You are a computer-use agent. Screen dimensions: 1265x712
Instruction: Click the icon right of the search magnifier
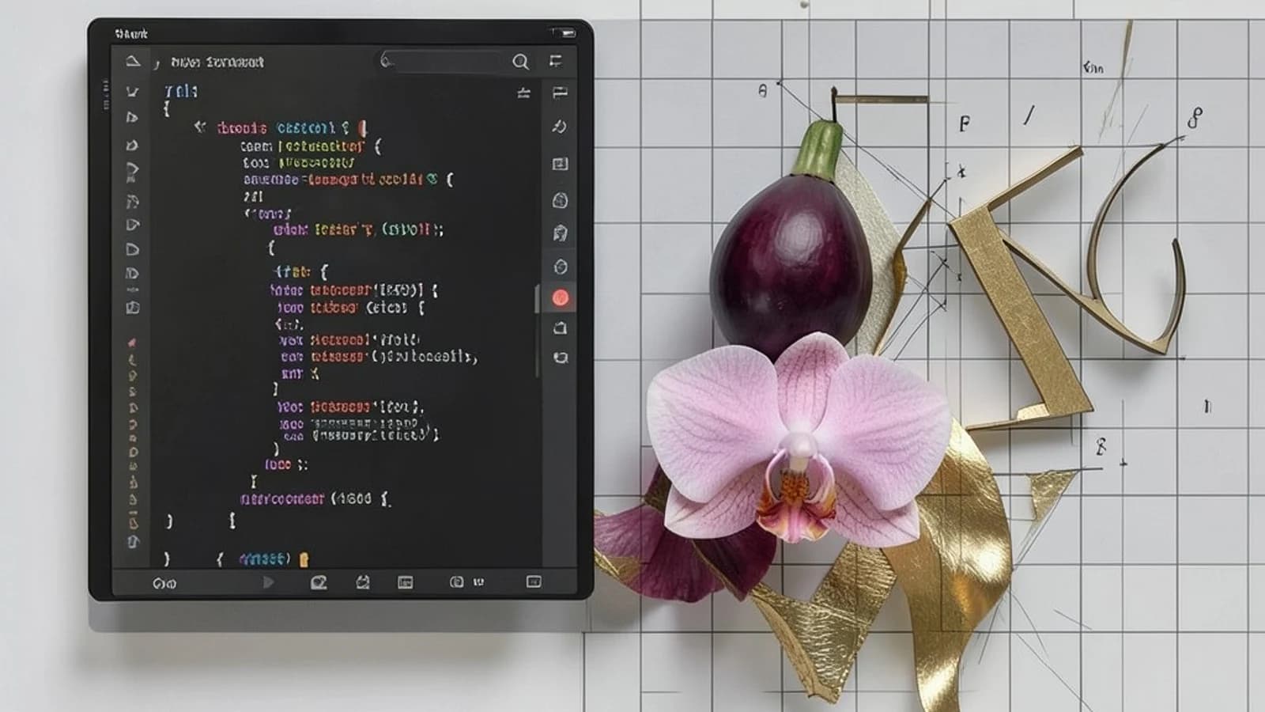click(x=556, y=61)
